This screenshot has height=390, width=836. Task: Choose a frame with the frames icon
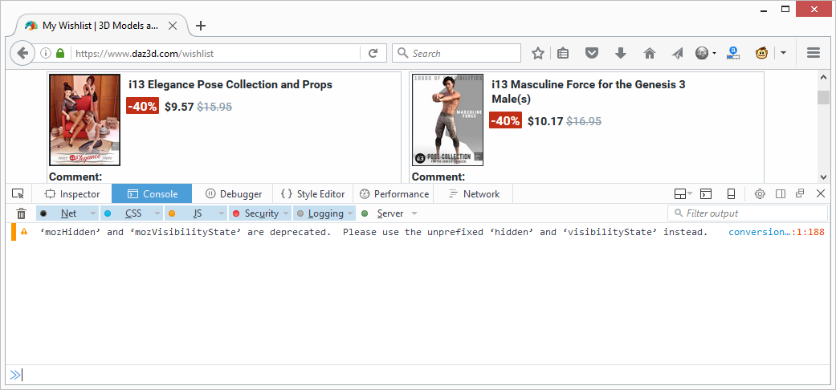pyautogui.click(x=679, y=194)
